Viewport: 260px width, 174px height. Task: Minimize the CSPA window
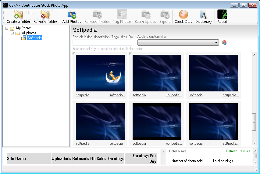234,5
